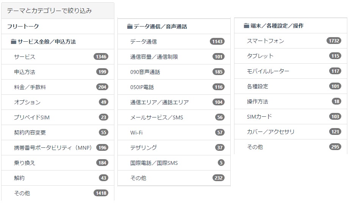Click the 1143 badge next to データ通信
350x205 pixels.
[217, 42]
